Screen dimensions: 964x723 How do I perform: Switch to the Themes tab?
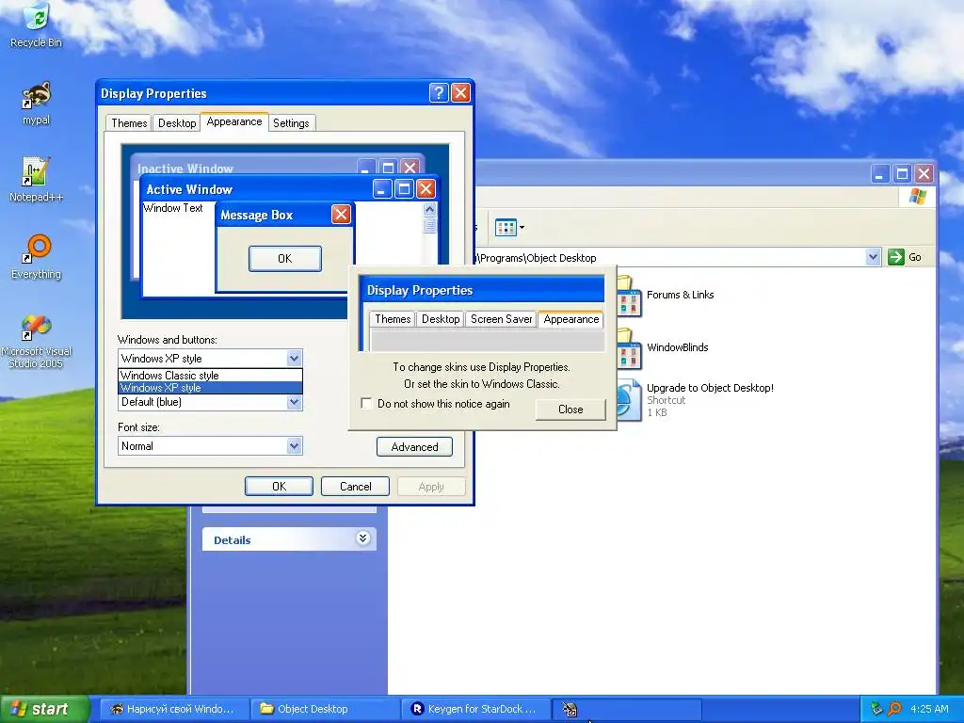[128, 123]
